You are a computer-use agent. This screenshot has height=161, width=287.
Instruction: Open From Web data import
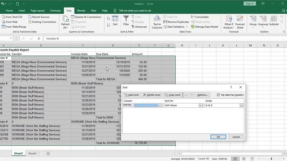pos(9,22)
